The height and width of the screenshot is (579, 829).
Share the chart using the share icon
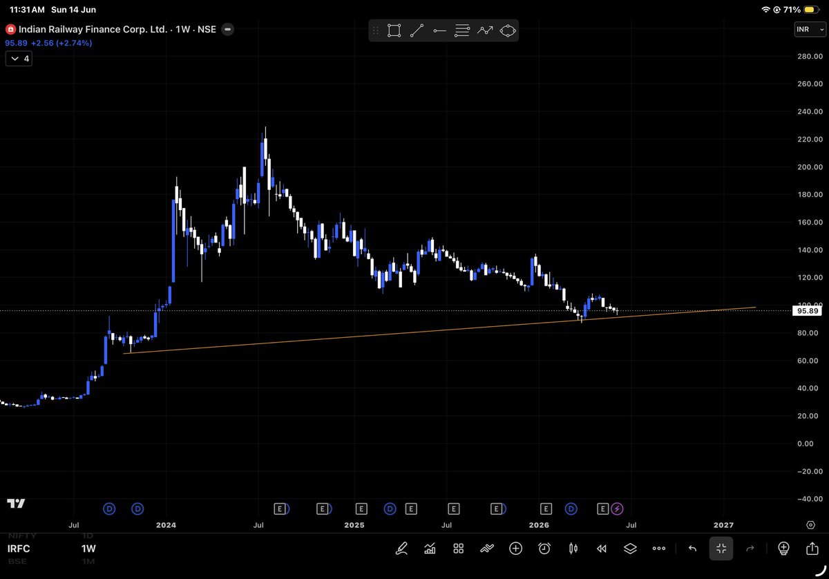coord(812,548)
